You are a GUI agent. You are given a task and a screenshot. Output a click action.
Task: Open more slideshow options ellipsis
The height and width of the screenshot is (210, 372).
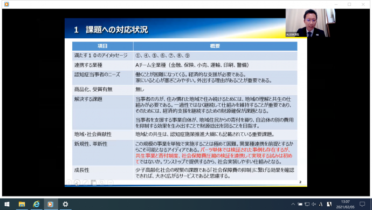pos(111,182)
